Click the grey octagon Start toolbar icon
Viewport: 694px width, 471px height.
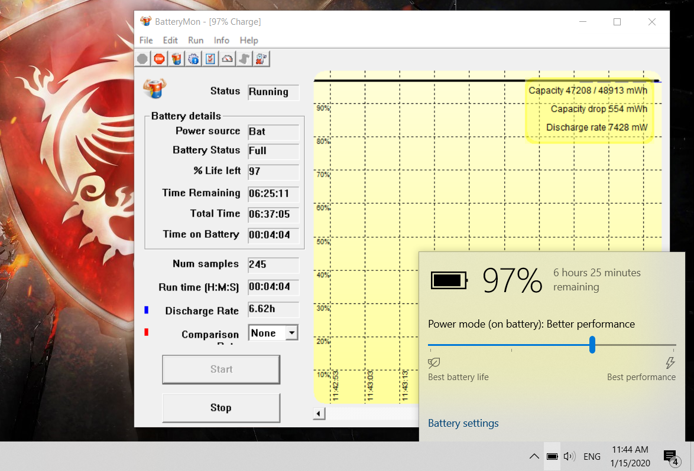pos(142,59)
